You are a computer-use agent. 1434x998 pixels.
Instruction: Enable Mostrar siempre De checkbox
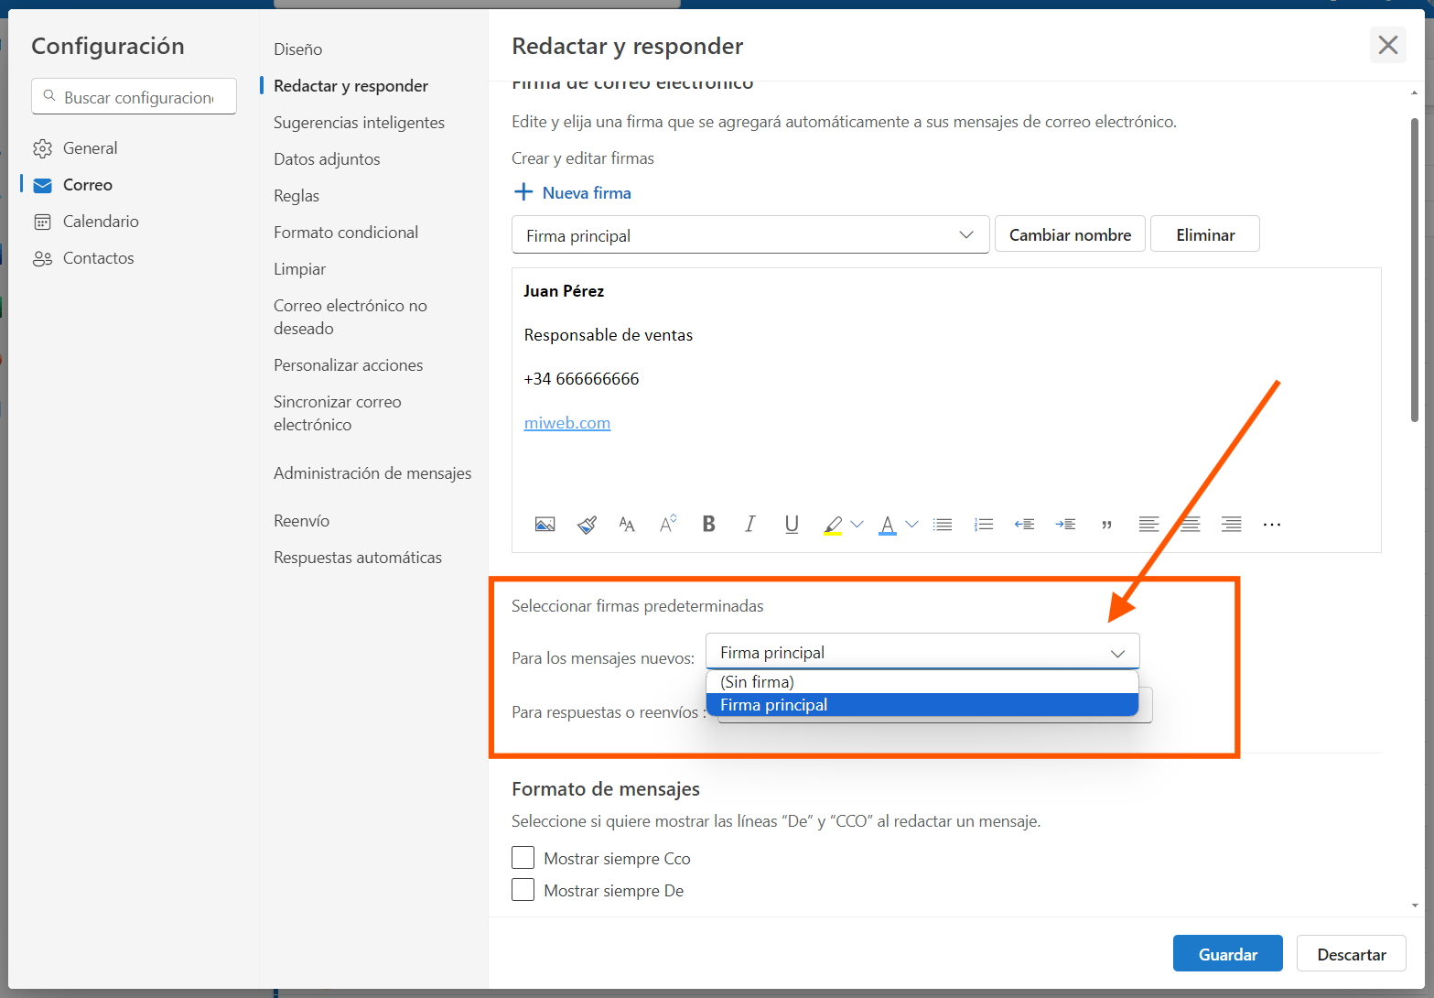click(523, 890)
